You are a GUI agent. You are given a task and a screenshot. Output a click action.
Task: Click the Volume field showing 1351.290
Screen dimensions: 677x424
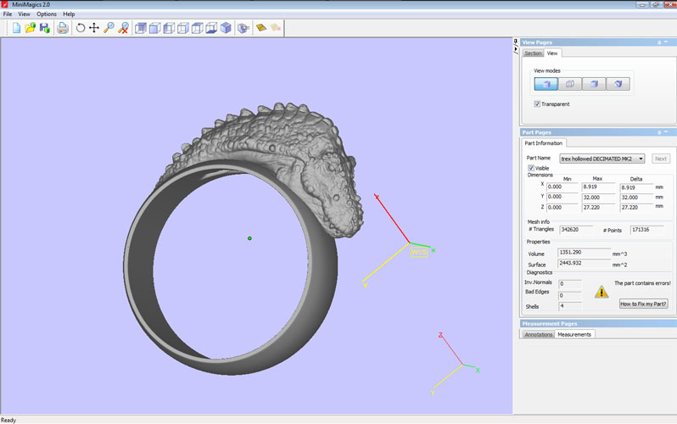(585, 252)
